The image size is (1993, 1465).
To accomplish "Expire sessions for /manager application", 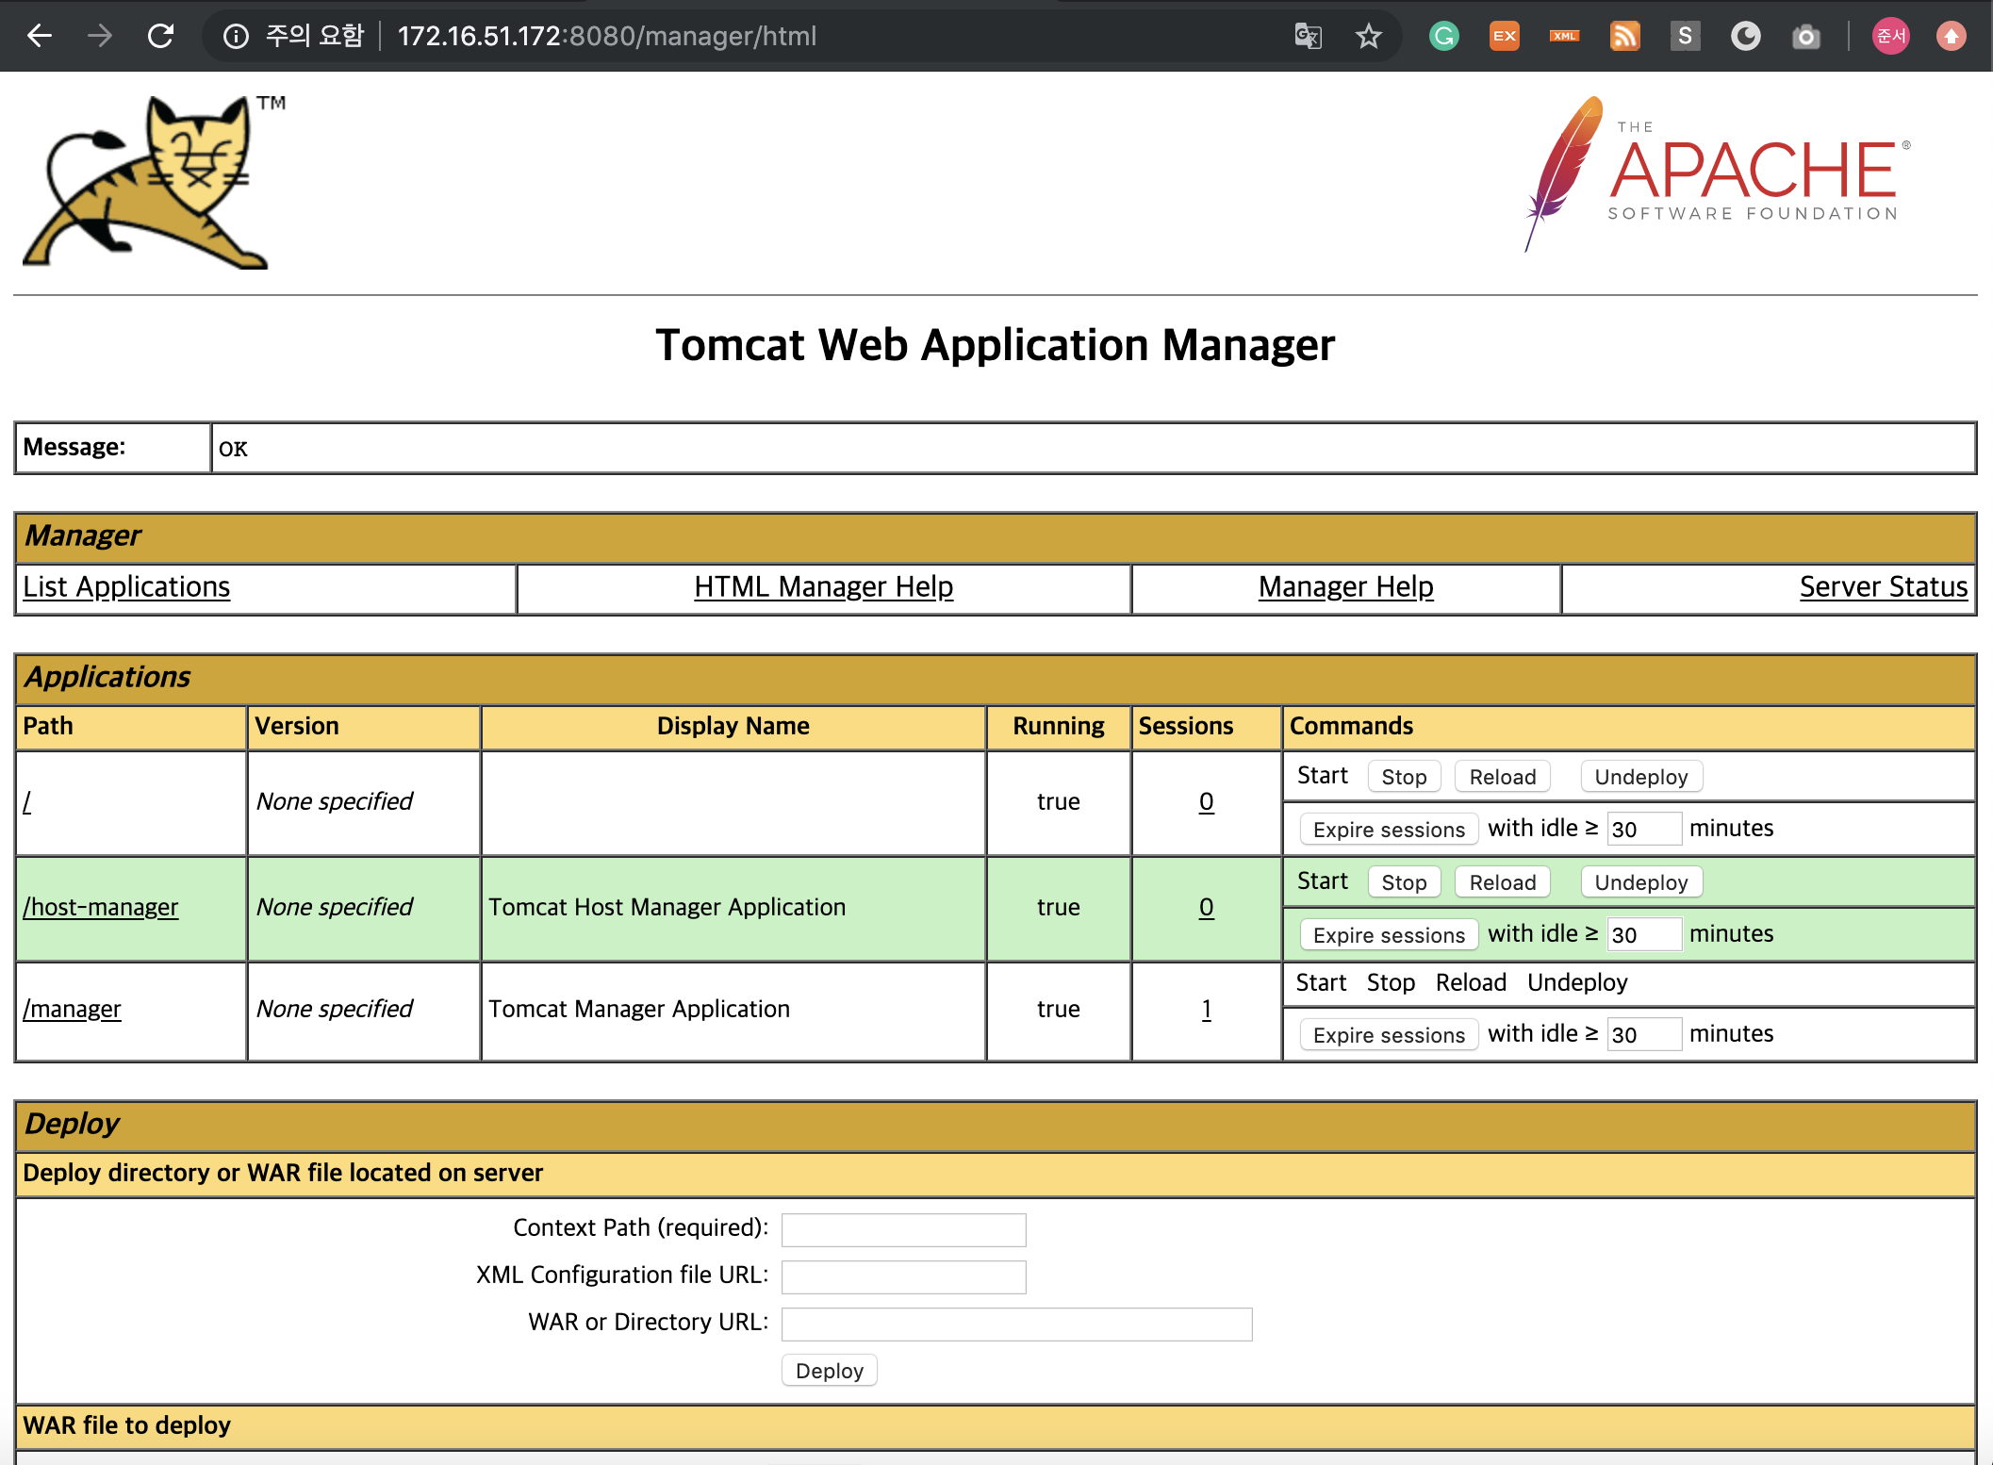I will 1389,1035.
